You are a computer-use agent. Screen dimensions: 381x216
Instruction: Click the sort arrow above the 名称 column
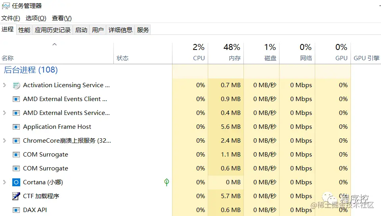pyautogui.click(x=54, y=44)
